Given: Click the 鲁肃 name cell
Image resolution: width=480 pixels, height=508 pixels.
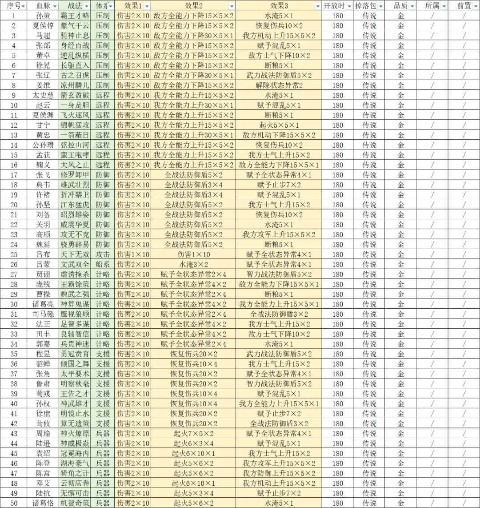Looking at the screenshot, I should click(43, 383).
